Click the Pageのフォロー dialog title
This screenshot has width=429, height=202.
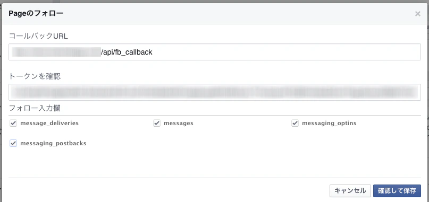pos(36,13)
